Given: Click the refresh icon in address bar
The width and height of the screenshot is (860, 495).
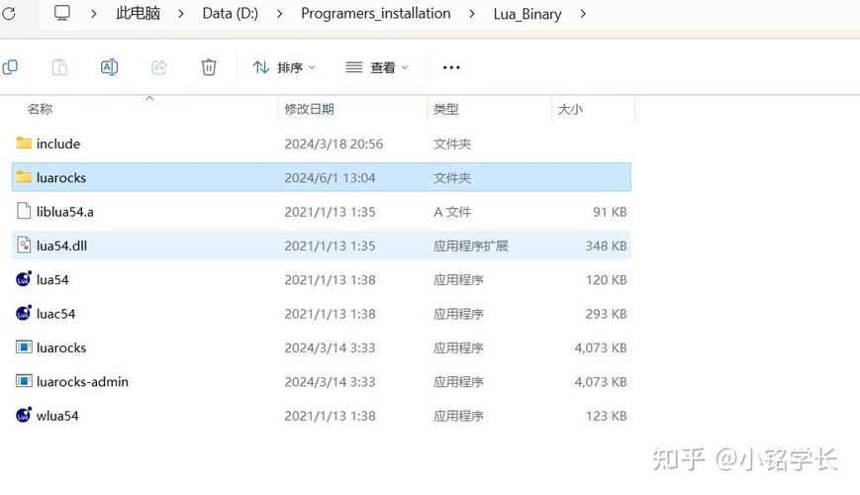Looking at the screenshot, I should pos(8,13).
